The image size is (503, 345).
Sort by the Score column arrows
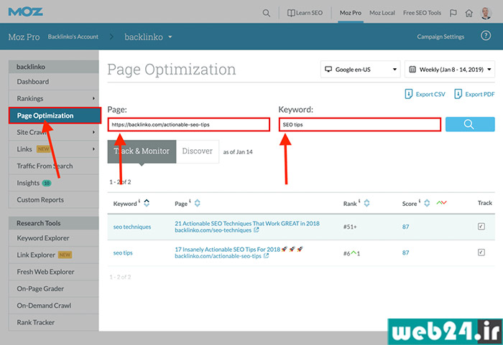pyautogui.click(x=427, y=203)
